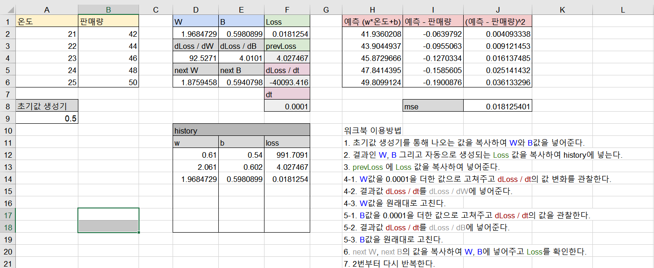
Task: Select row header 8
Action: [8, 106]
